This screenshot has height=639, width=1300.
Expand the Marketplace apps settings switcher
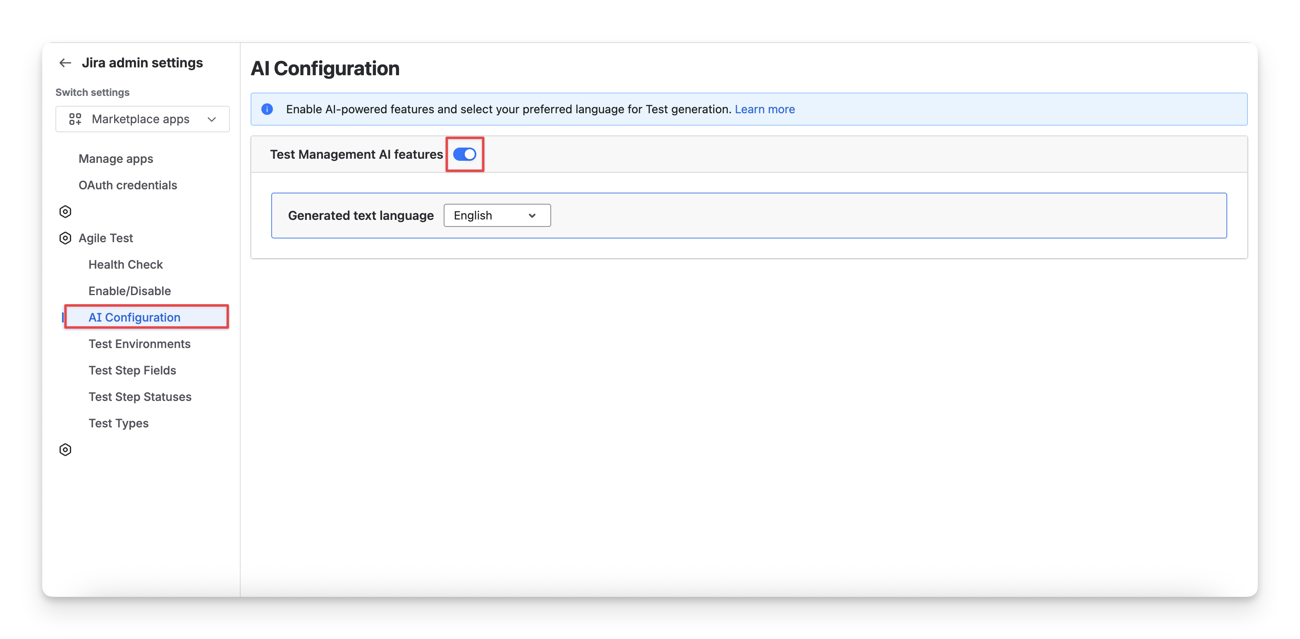tap(142, 119)
